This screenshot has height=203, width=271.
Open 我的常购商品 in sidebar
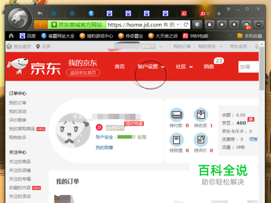22,129
